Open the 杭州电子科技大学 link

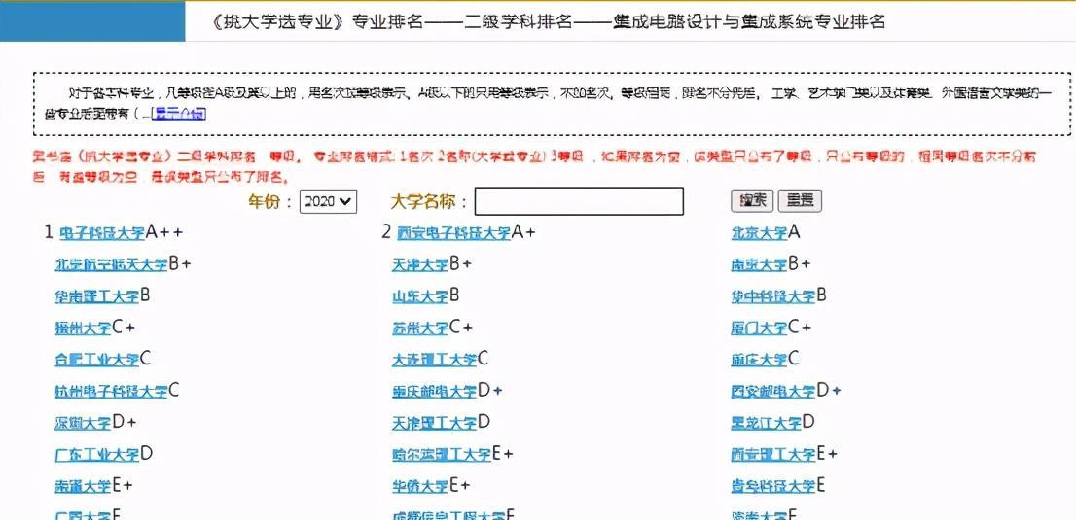coord(111,392)
